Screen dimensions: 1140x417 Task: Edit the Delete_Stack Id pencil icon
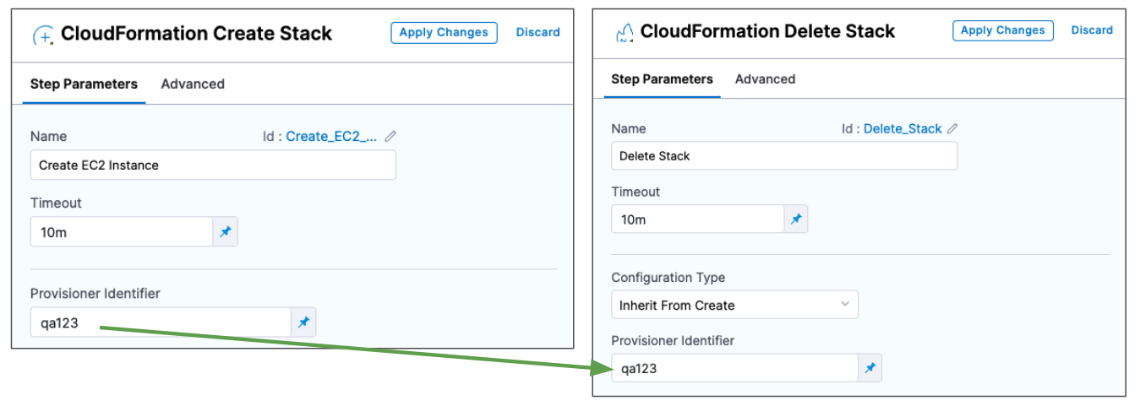(952, 129)
